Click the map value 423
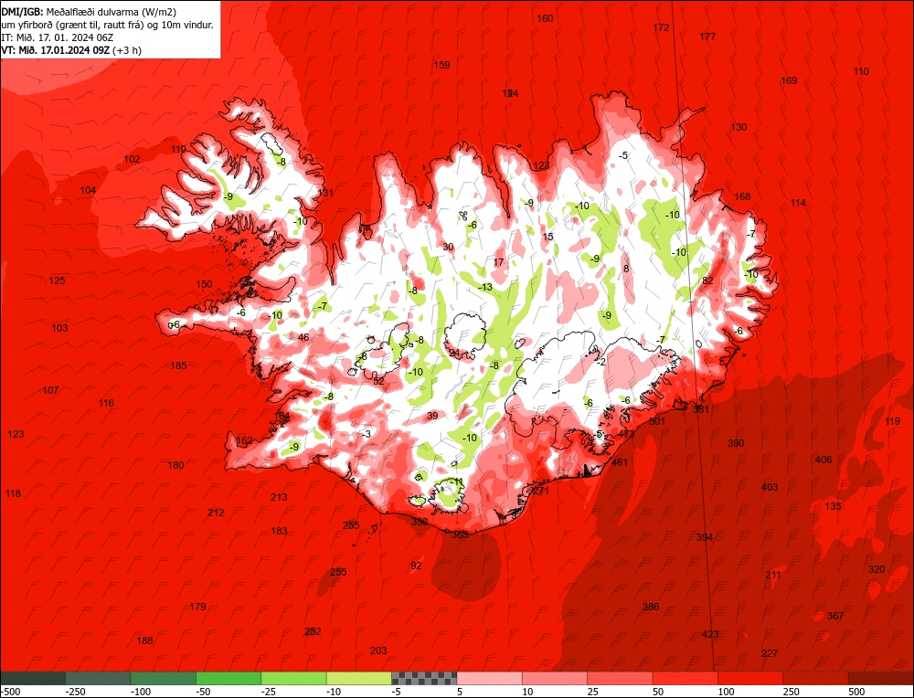 [710, 634]
